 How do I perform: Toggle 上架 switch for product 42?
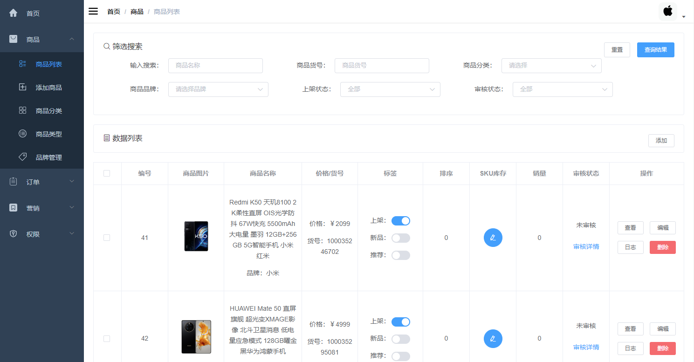coord(401,322)
